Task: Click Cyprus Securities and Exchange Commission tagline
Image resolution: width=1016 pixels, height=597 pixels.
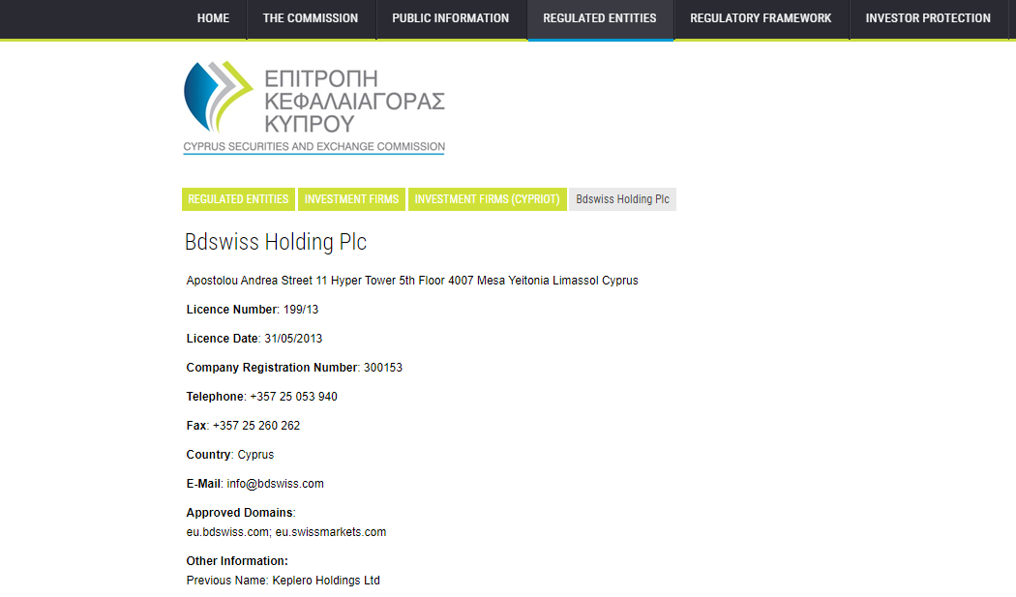Action: pos(314,146)
